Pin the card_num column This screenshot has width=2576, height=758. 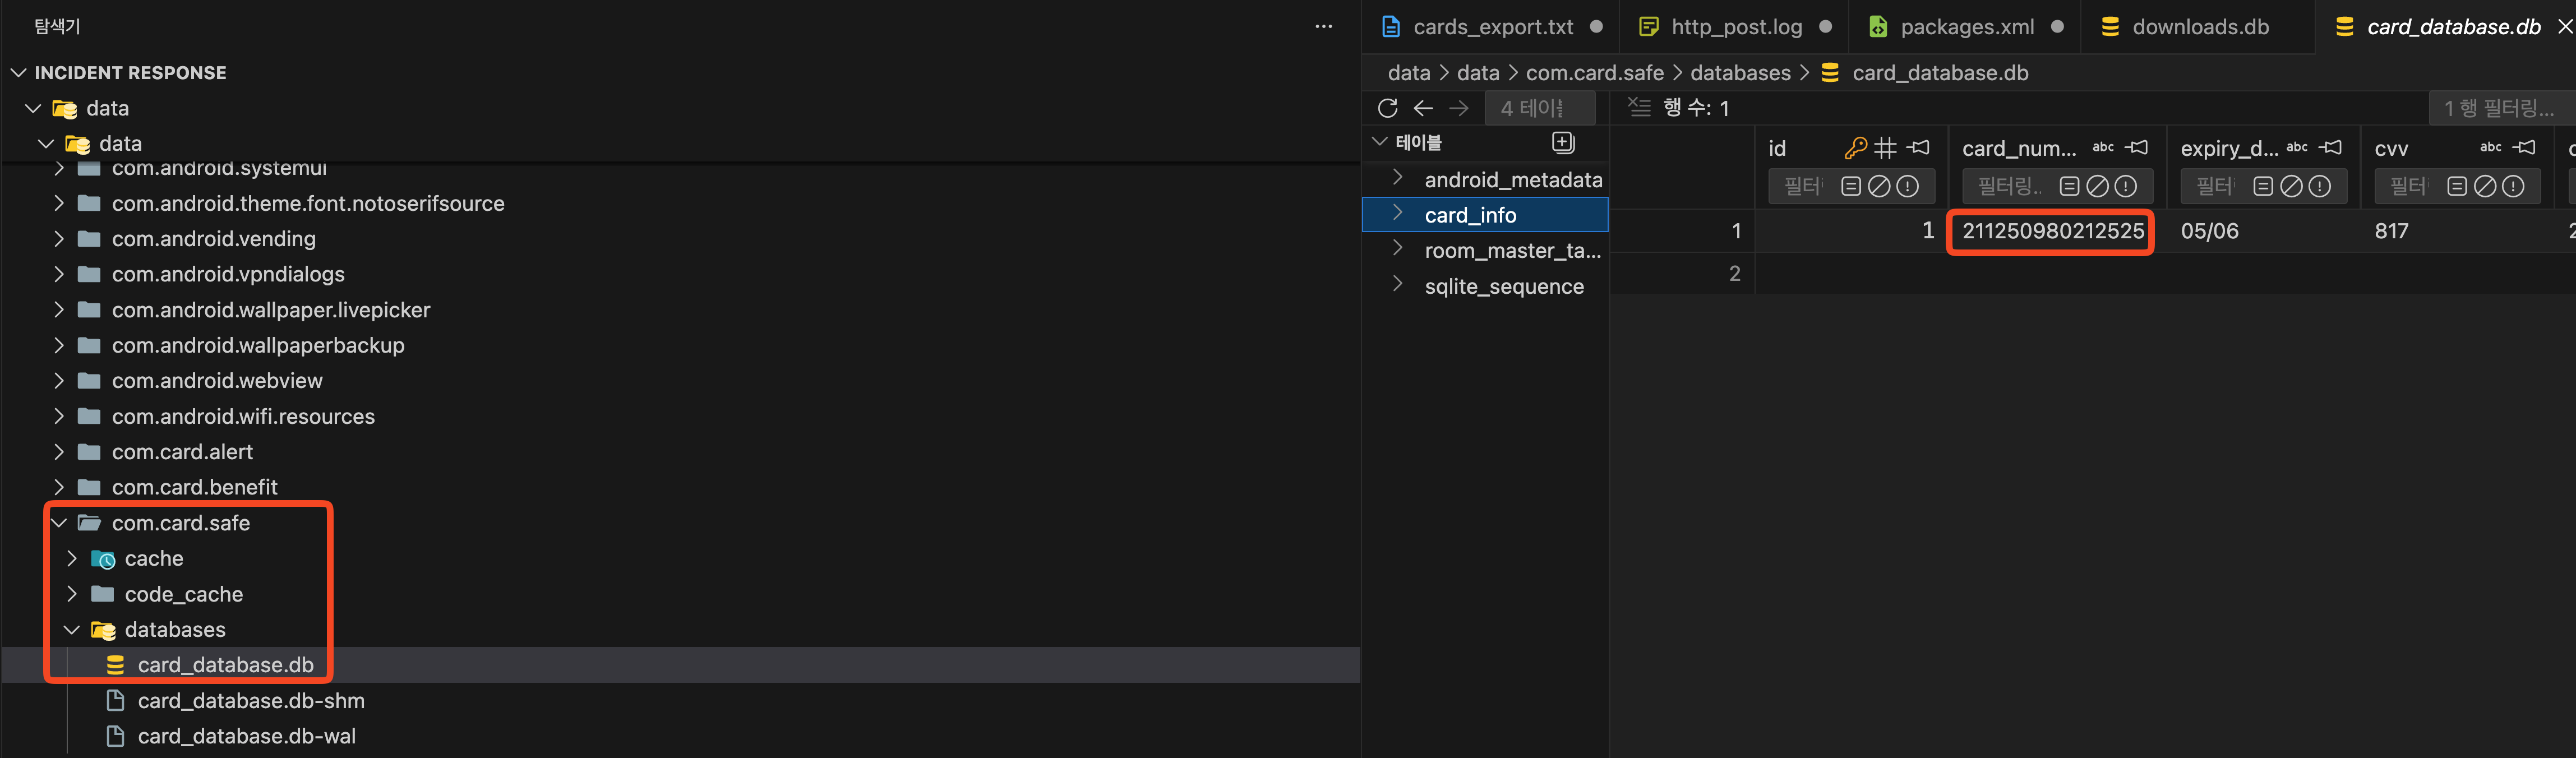point(2137,148)
